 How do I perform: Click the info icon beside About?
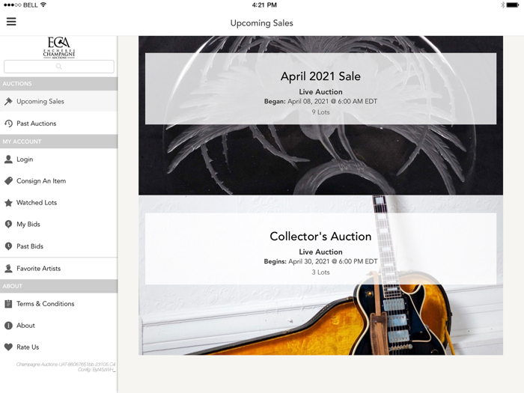[x=8, y=325]
